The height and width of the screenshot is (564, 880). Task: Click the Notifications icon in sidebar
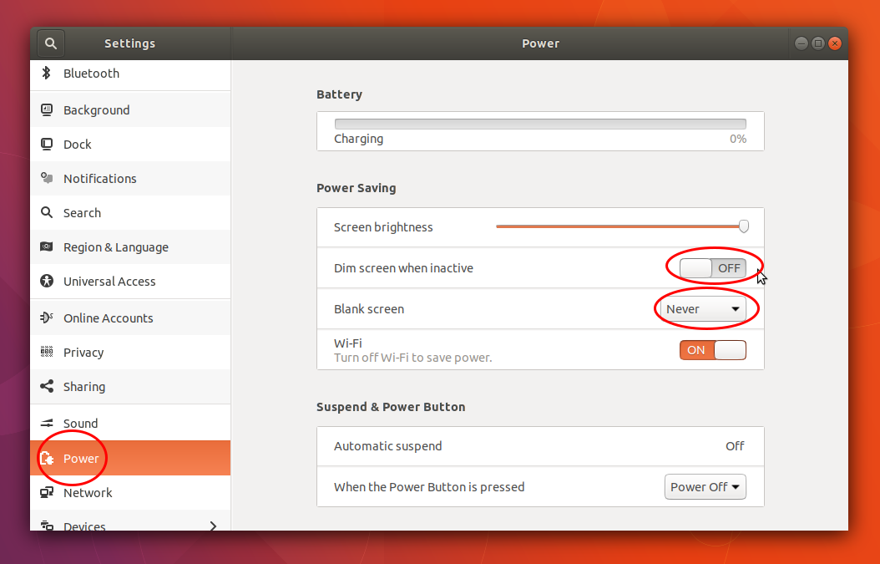click(47, 178)
